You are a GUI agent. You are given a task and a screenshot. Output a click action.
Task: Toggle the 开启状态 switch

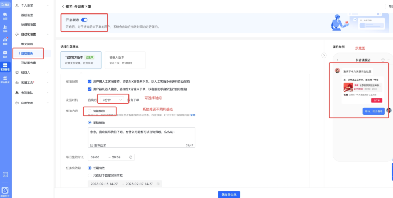[x=84, y=20]
